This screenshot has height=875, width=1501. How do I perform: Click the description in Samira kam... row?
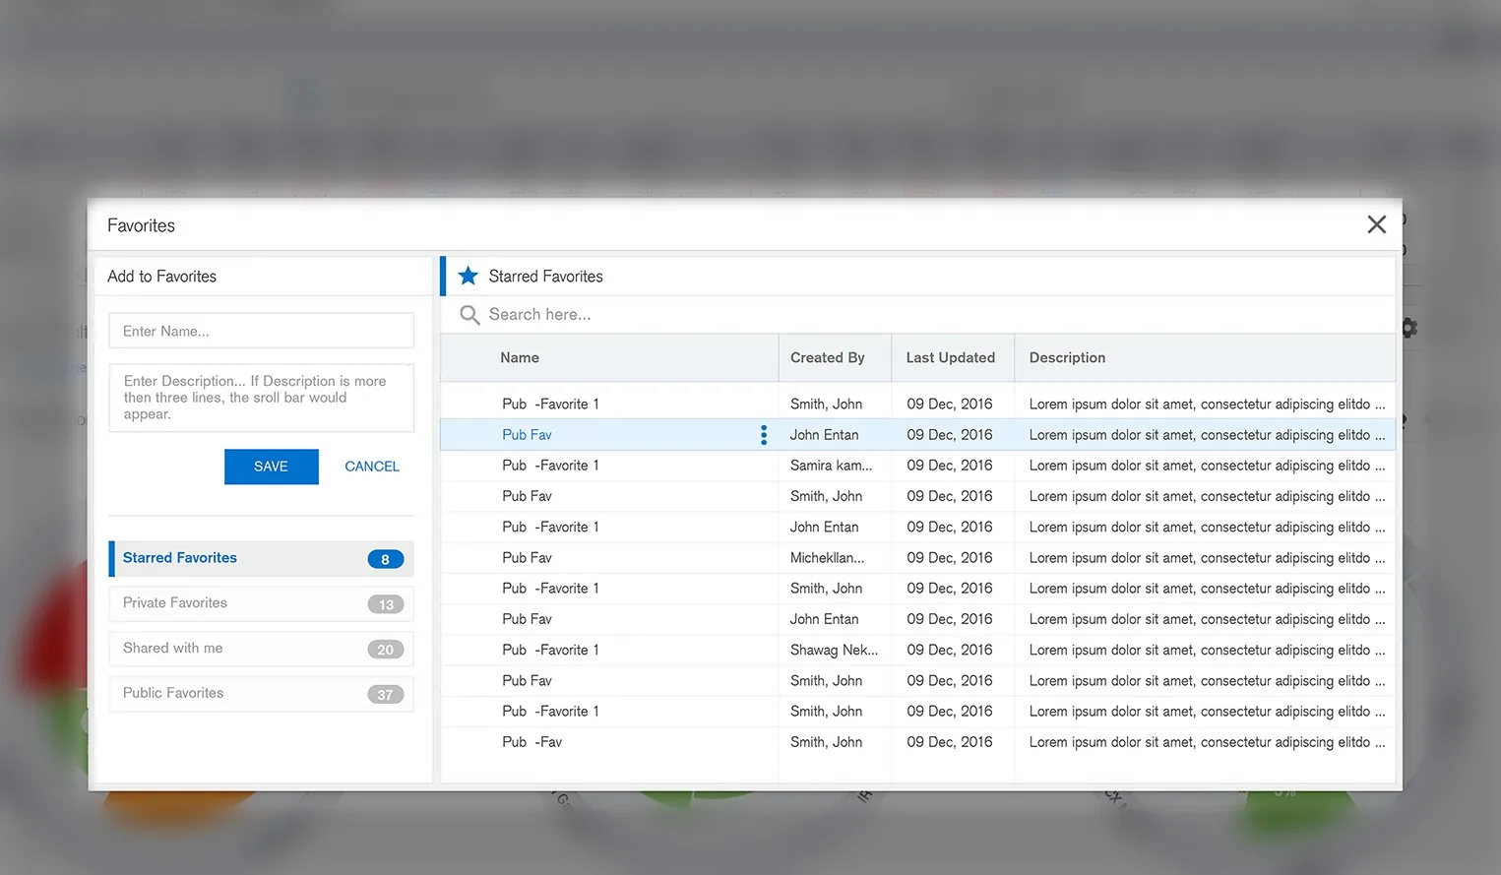pos(1207,466)
